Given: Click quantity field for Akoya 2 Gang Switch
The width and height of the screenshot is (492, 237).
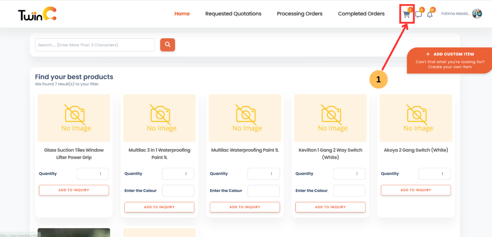Looking at the screenshot, I should 435,173.
